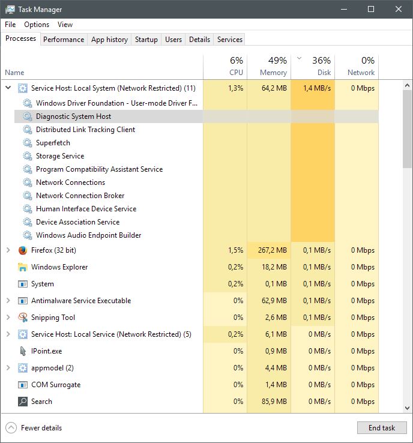The width and height of the screenshot is (413, 443).
Task: Click the vertical scrollbar thumb
Action: [407, 129]
